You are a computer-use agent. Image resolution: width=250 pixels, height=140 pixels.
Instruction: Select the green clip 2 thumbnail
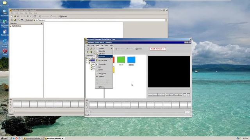[x=121, y=60]
